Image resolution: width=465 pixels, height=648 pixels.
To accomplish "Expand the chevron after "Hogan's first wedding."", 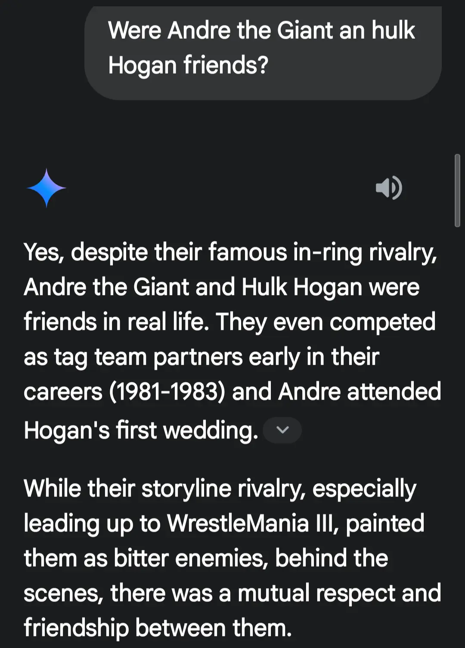I will pos(282,430).
